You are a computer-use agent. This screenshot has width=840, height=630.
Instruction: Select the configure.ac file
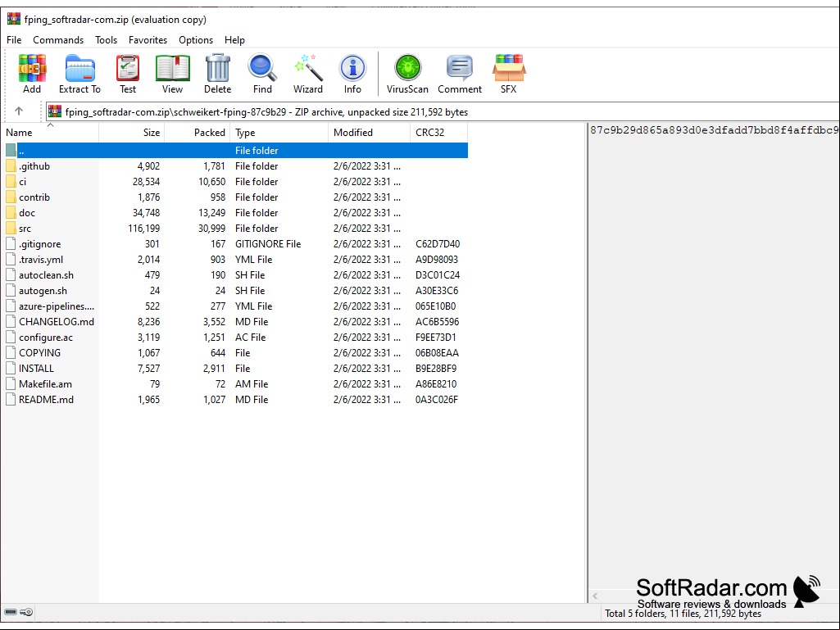click(46, 337)
